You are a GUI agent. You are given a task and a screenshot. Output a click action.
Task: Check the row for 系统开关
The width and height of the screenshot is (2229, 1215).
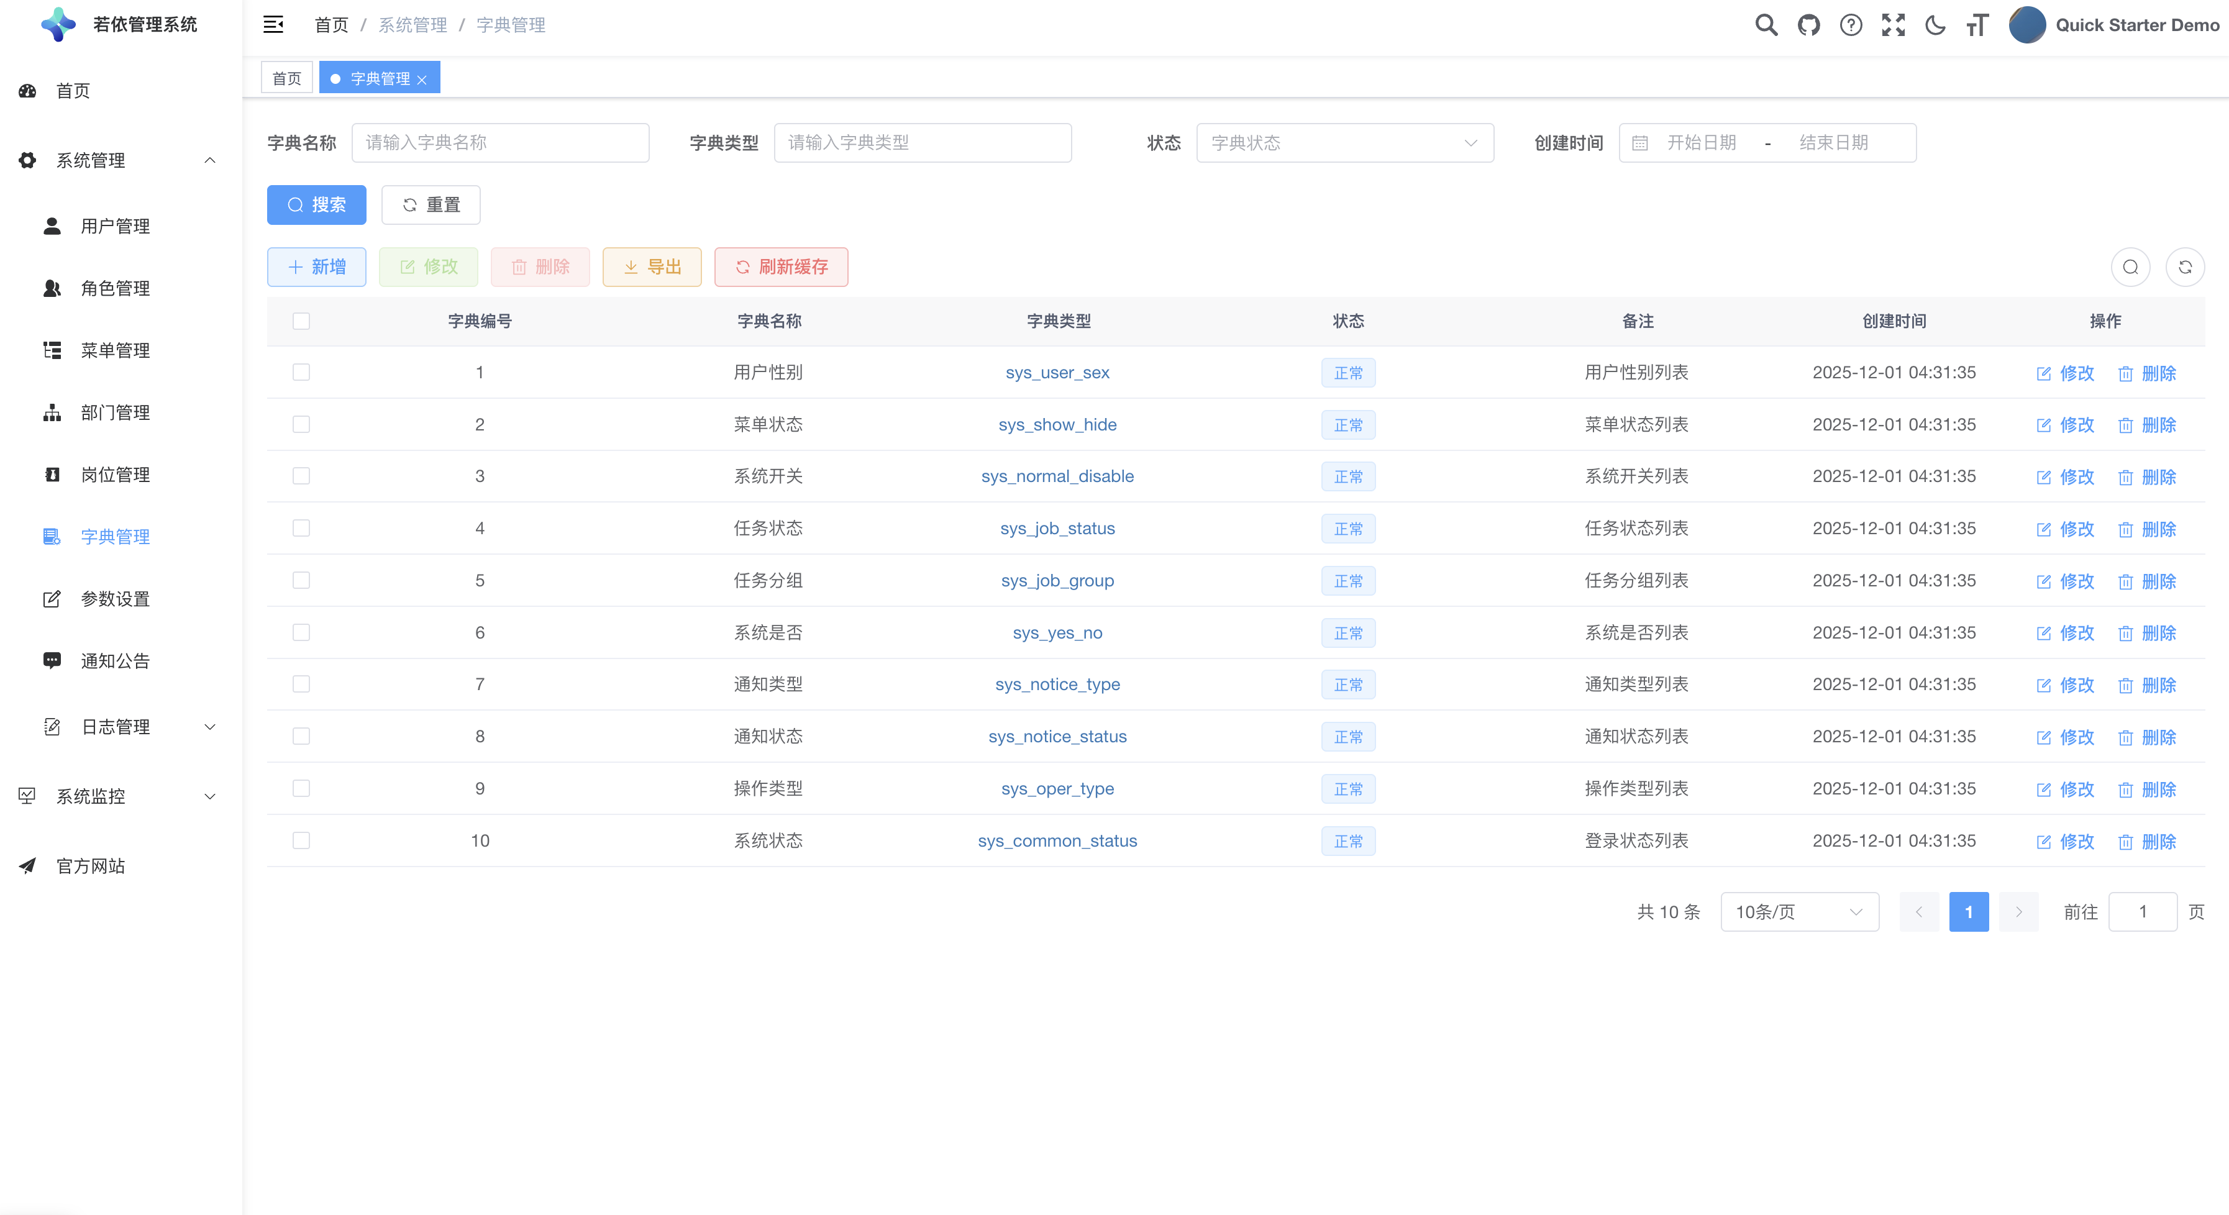pyautogui.click(x=301, y=476)
